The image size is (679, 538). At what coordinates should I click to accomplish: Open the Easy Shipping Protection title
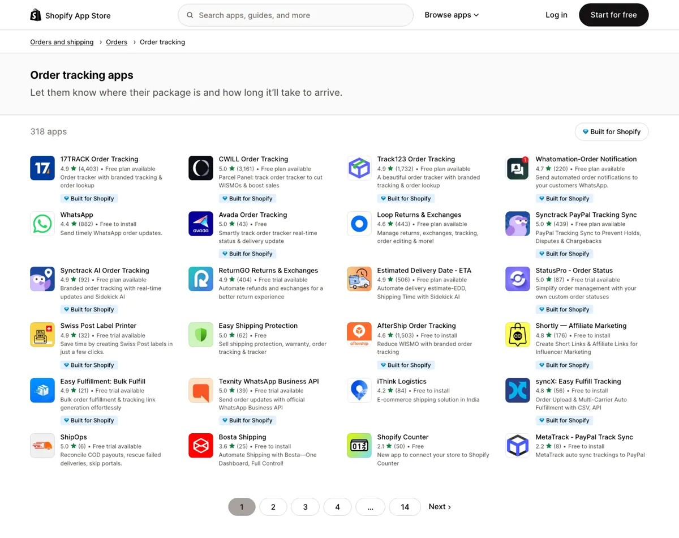pos(258,326)
